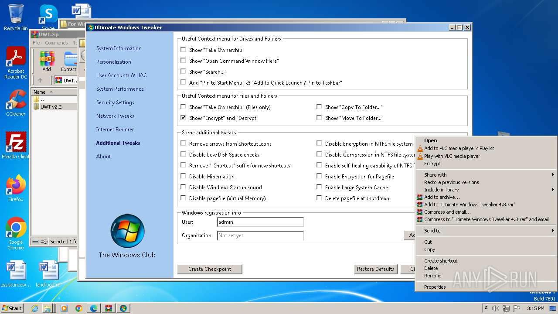
Task: Click the Organization input field
Action: click(260, 235)
